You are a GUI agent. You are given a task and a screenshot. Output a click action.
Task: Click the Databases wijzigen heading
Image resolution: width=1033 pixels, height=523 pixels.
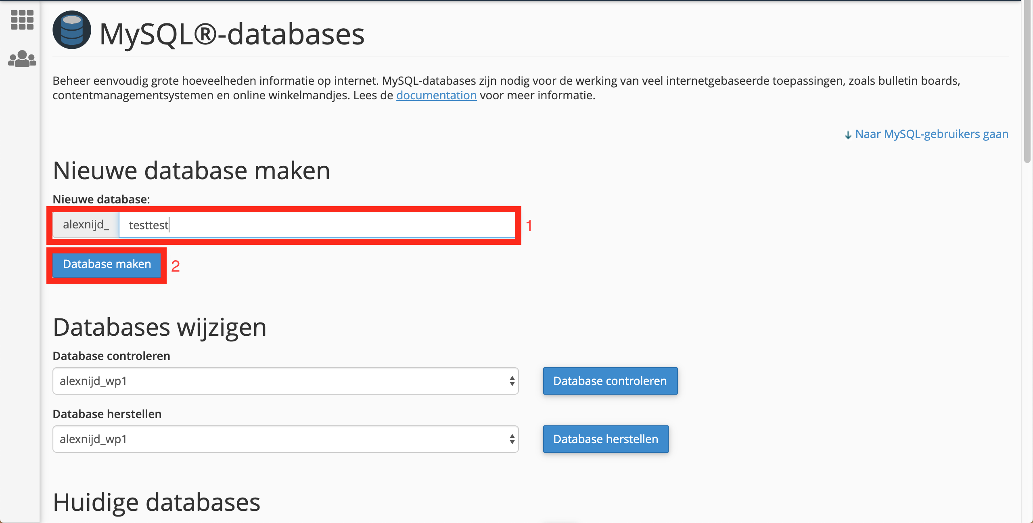pyautogui.click(x=159, y=327)
